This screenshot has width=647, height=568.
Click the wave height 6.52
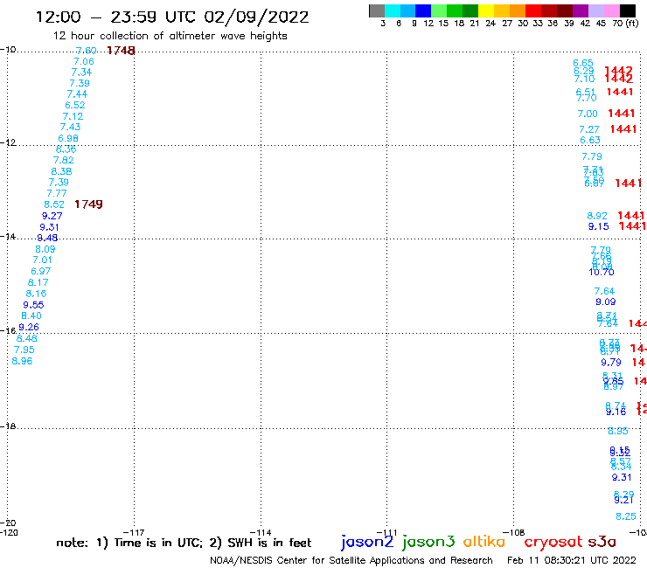75,105
